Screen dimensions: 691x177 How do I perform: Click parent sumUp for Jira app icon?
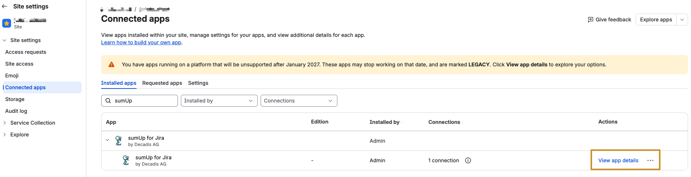[x=118, y=140]
